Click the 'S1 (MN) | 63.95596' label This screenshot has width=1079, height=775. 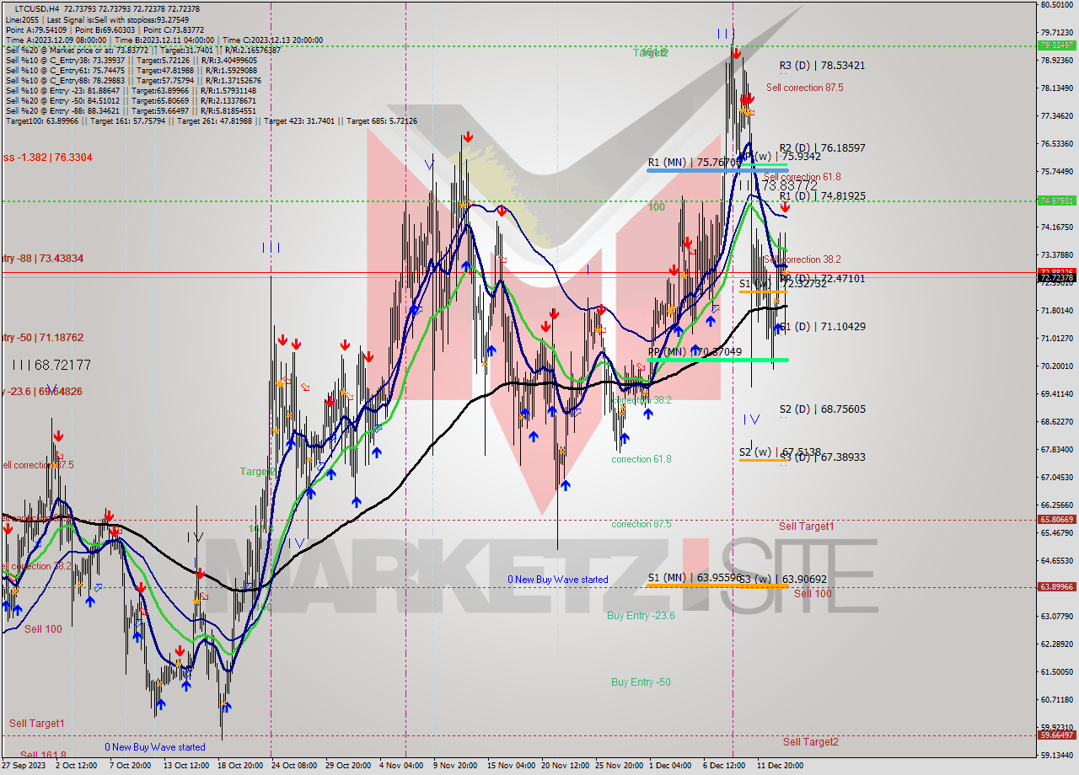click(694, 577)
